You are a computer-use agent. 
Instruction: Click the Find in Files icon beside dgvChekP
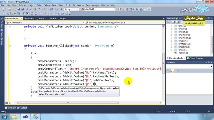coord(82,9)
